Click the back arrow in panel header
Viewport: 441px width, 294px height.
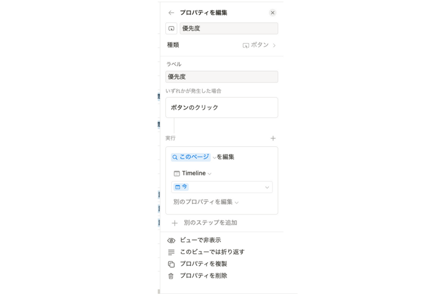tap(171, 13)
